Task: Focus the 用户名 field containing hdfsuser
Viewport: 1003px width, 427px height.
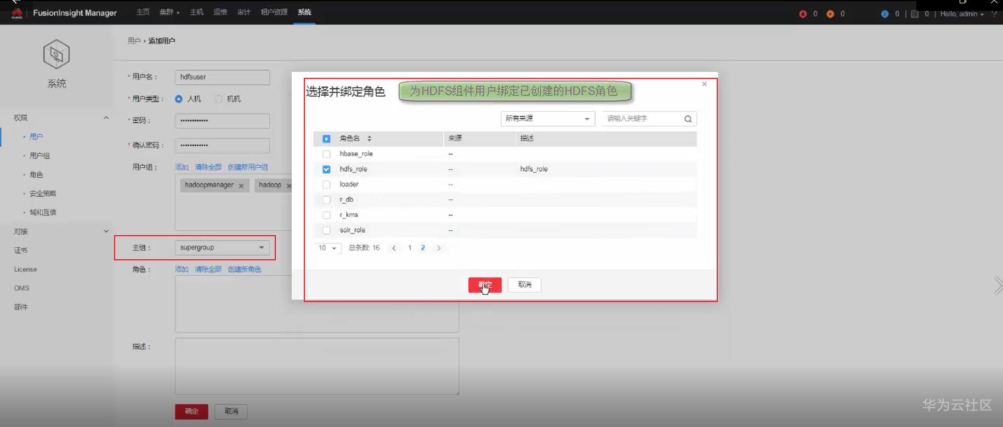Action: point(222,77)
